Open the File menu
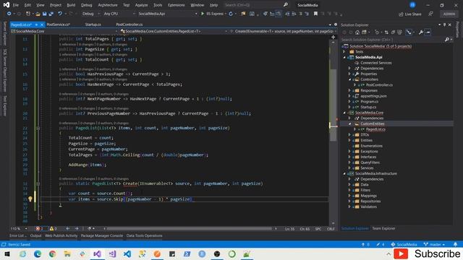Image resolution: width=463 pixels, height=260 pixels. (16, 5)
